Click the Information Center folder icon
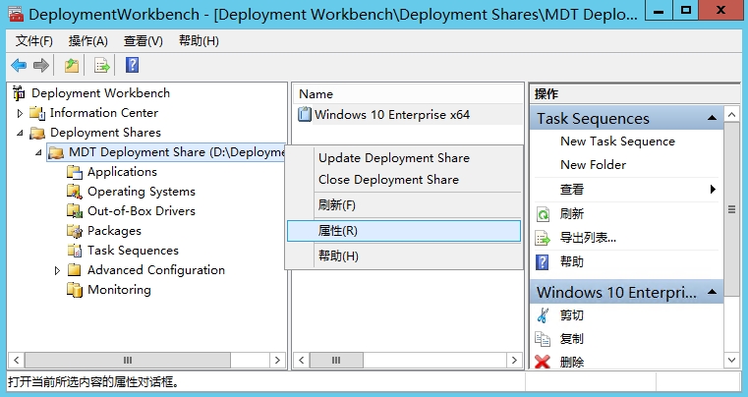This screenshot has width=748, height=397. pos(37,113)
